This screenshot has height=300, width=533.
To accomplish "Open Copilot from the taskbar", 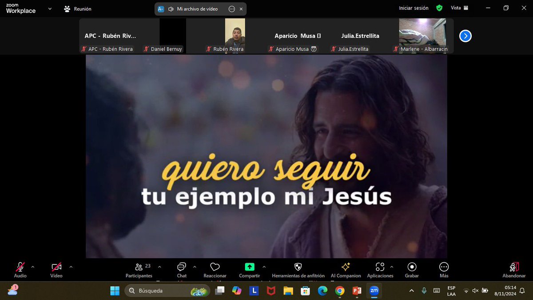I will [x=237, y=291].
